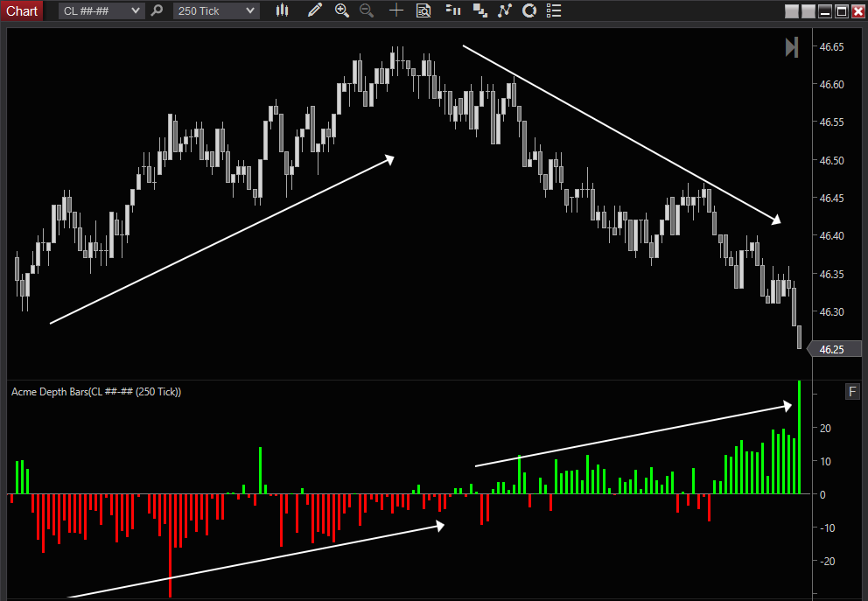
Task: Click the 46.35 price axis label
Action: pos(832,275)
